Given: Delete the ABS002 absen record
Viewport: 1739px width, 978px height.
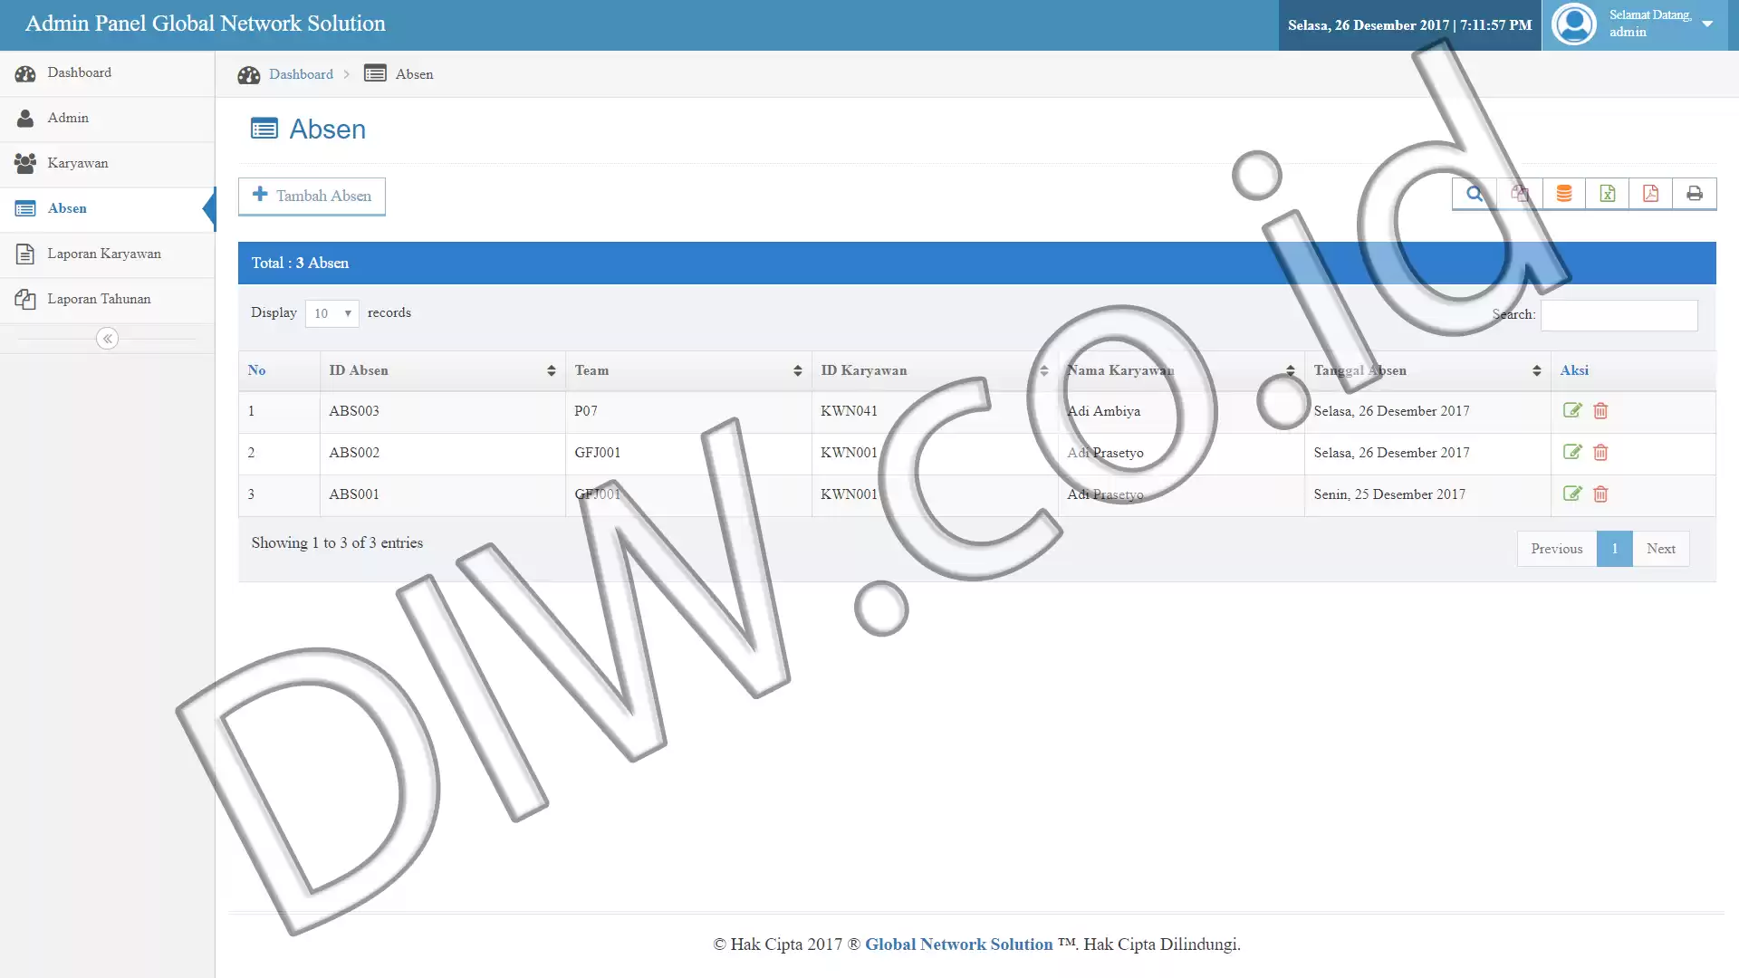Looking at the screenshot, I should click(x=1600, y=453).
